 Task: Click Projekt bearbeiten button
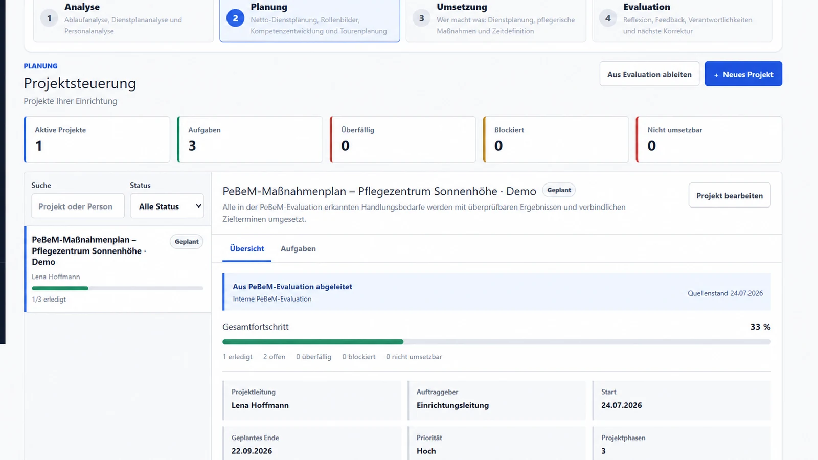[x=729, y=195]
